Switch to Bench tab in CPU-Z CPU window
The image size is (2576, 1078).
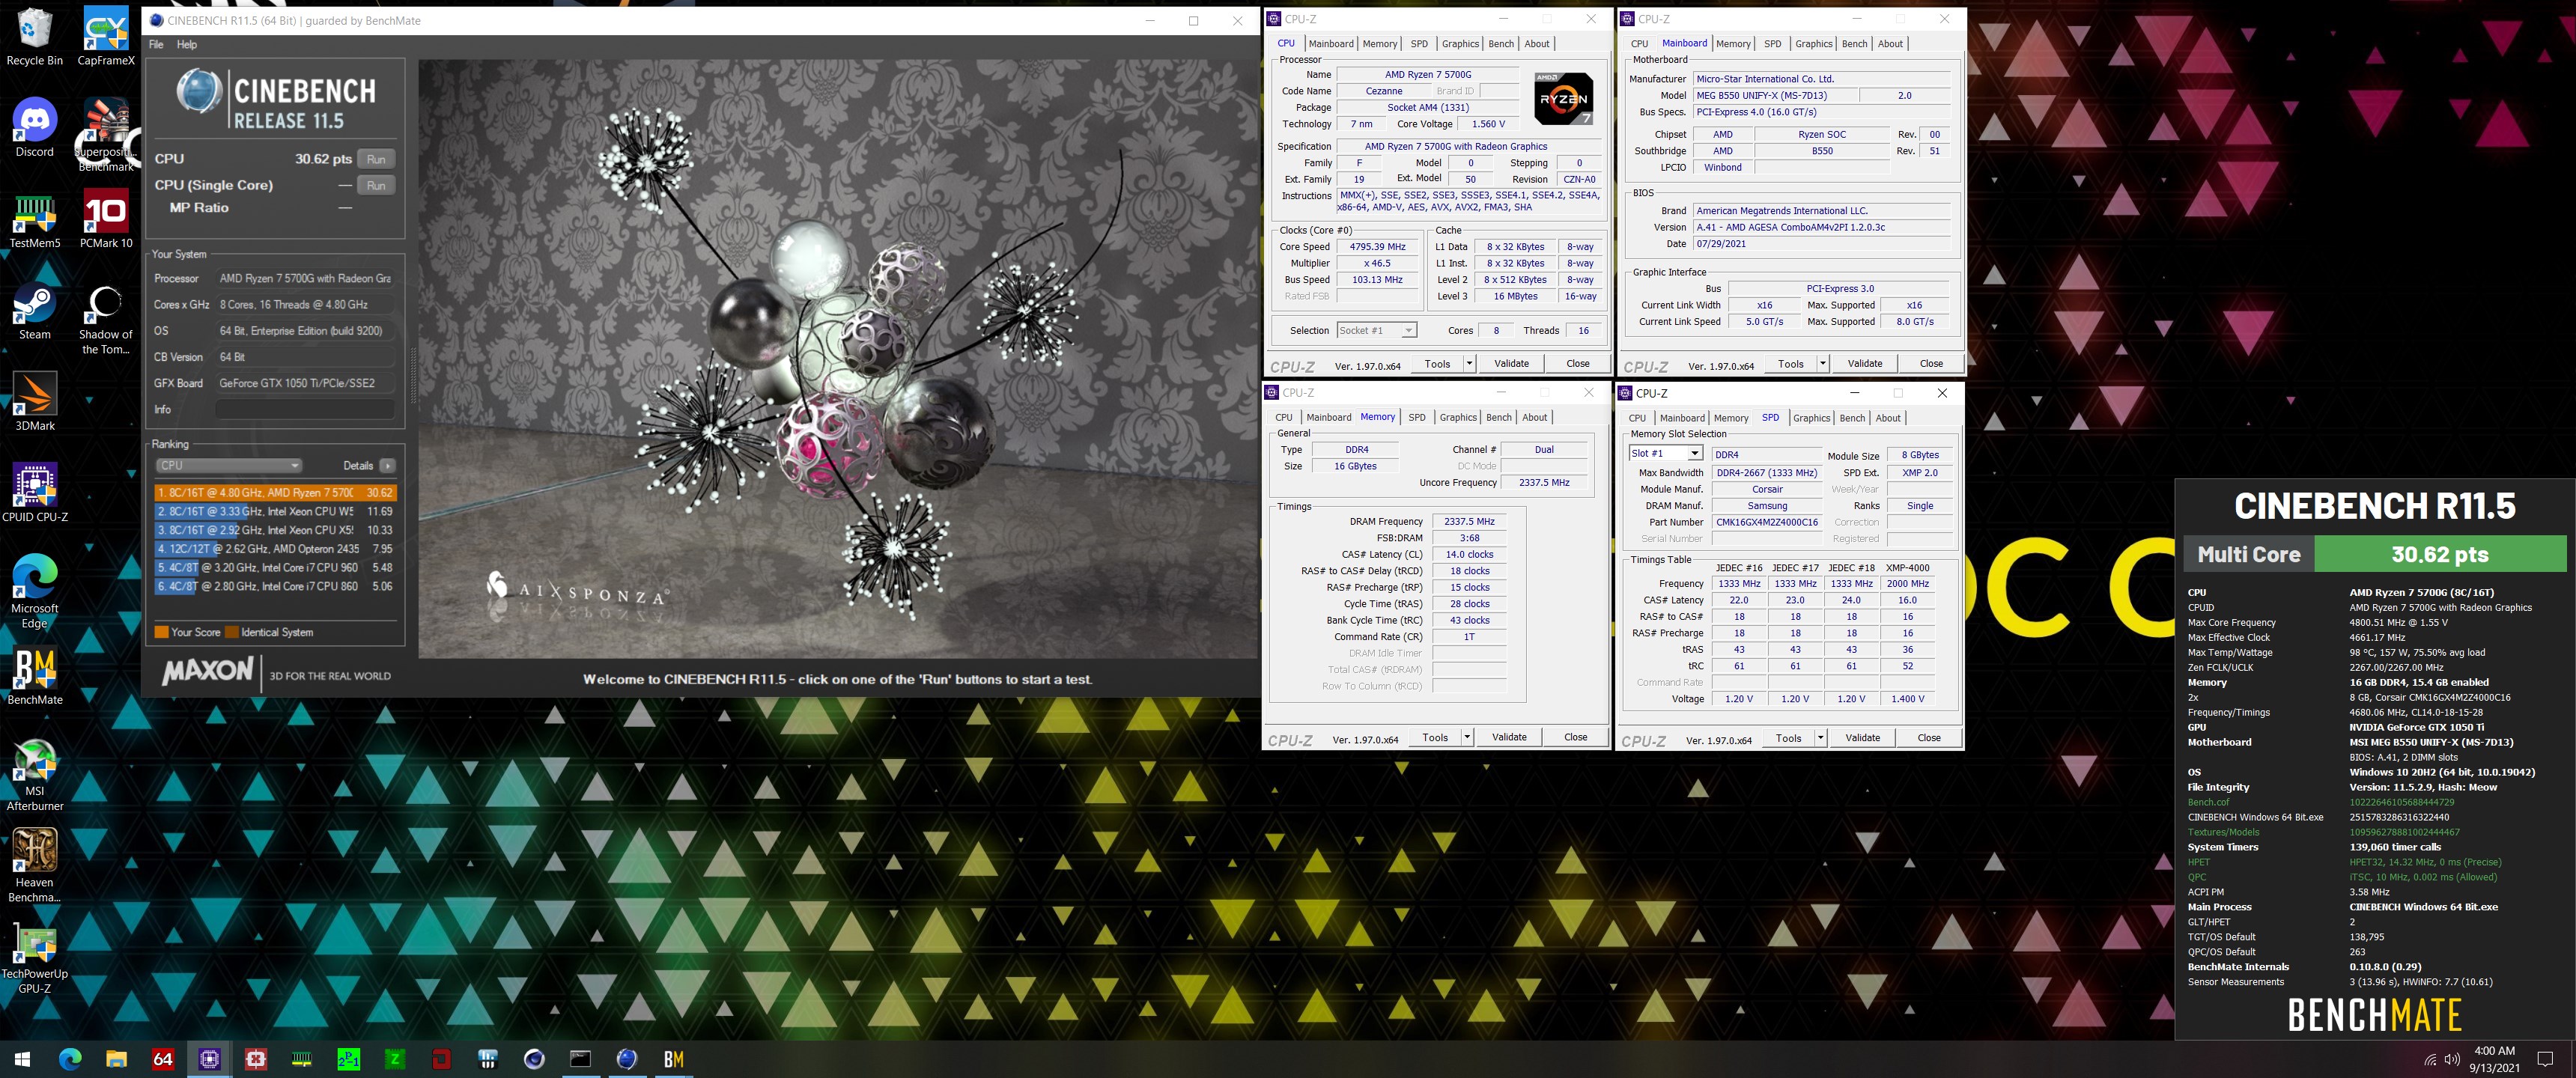click(1501, 44)
